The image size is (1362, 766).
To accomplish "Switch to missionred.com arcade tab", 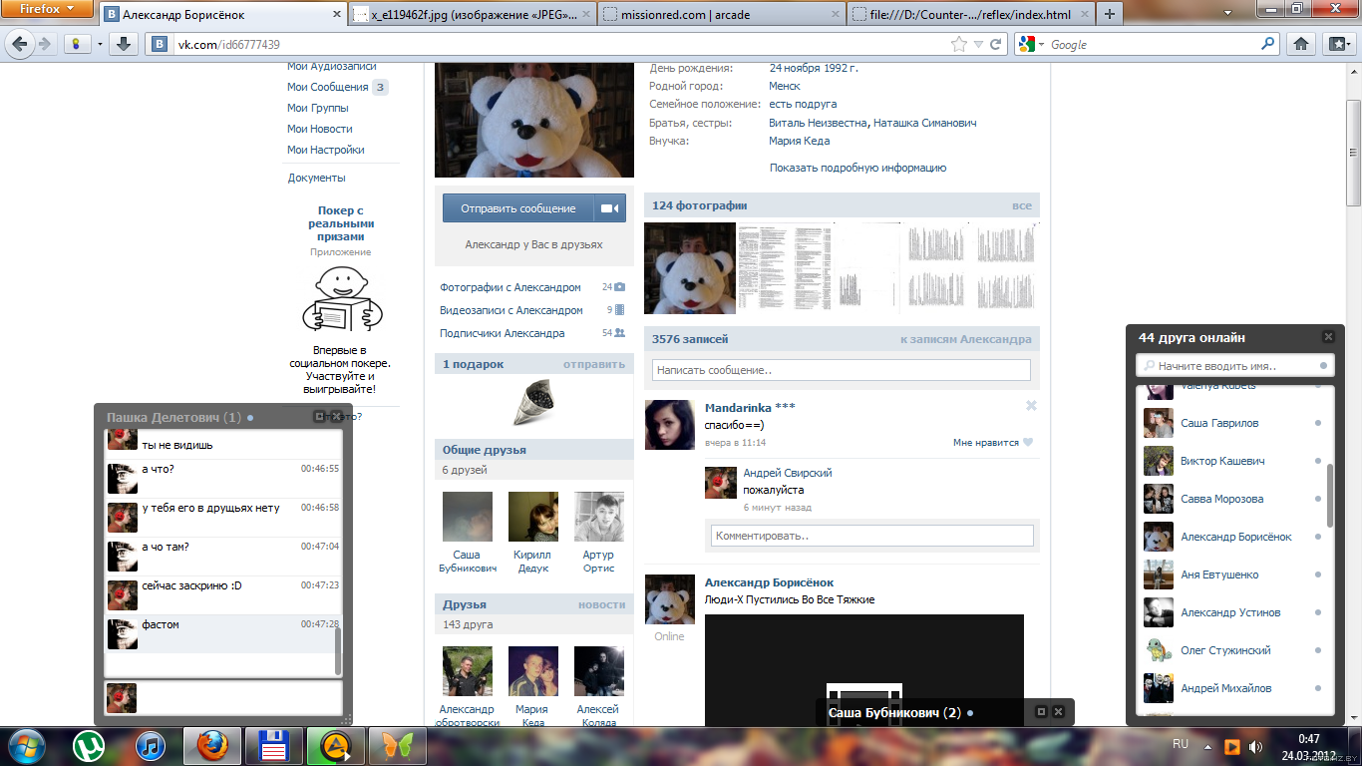I will (x=720, y=15).
